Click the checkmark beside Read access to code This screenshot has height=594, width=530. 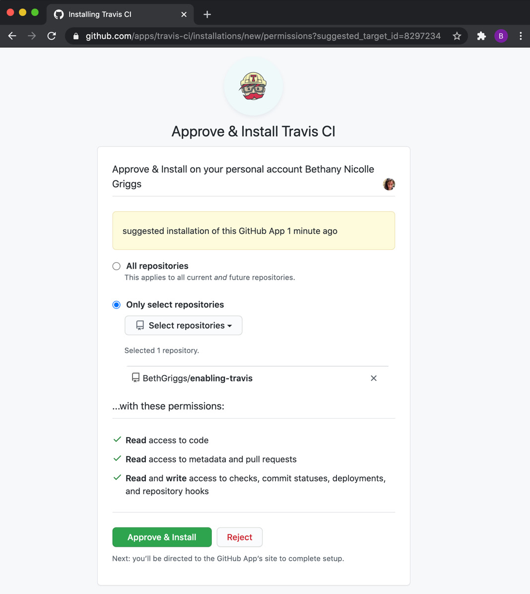pos(117,439)
